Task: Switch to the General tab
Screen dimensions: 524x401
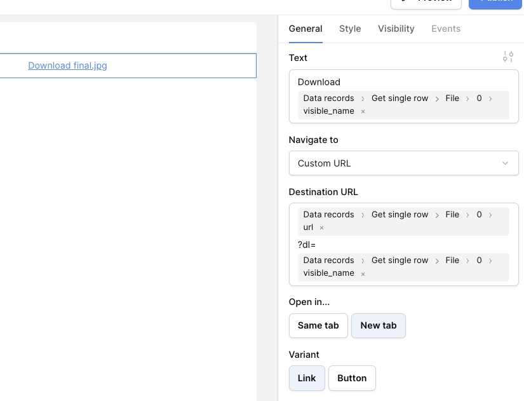Action: click(306, 29)
